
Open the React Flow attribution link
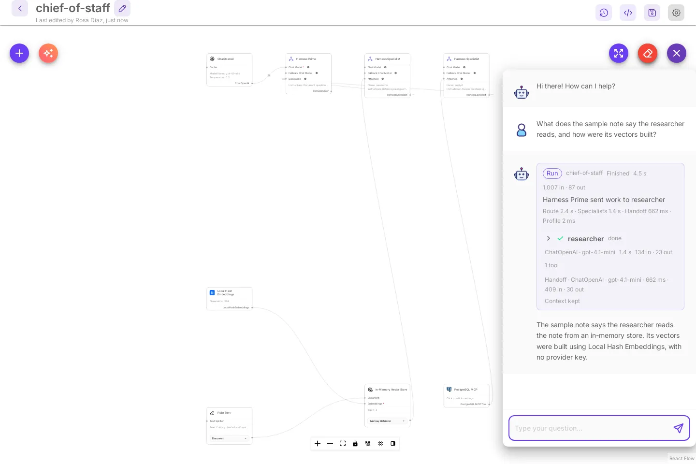(x=681, y=458)
